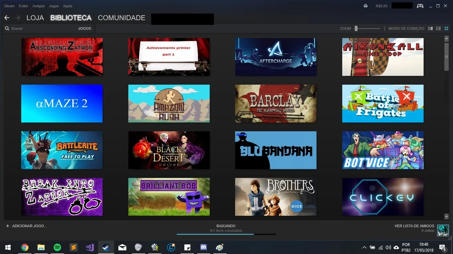Select the Clickey game tile
This screenshot has height=254, width=453.
(383, 197)
